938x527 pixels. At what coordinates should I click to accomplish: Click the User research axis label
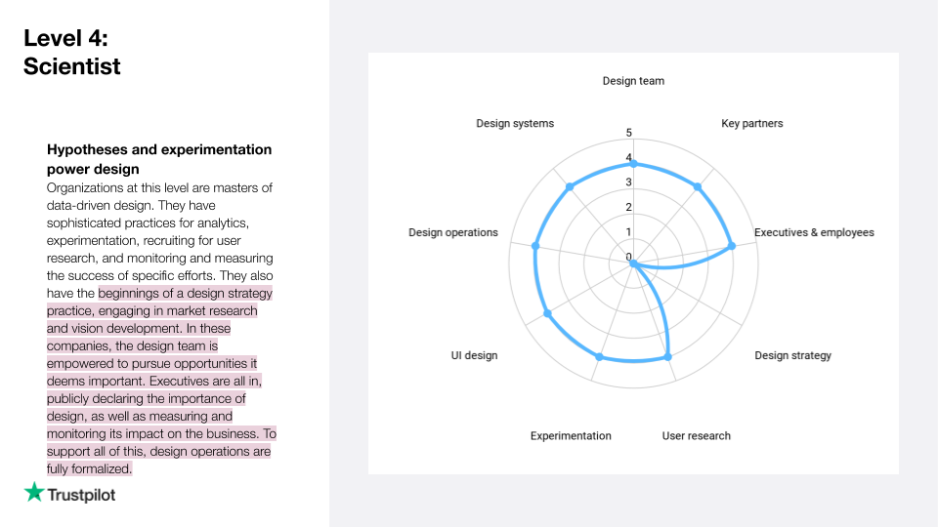coord(696,435)
